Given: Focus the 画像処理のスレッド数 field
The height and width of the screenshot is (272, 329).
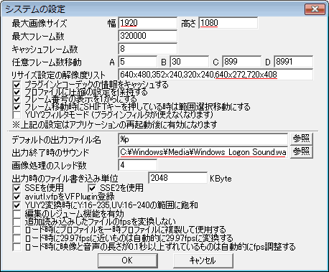Looking at the screenshot, I should [x=138, y=165].
